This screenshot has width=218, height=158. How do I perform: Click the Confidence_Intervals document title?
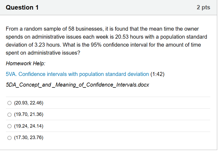(77, 85)
